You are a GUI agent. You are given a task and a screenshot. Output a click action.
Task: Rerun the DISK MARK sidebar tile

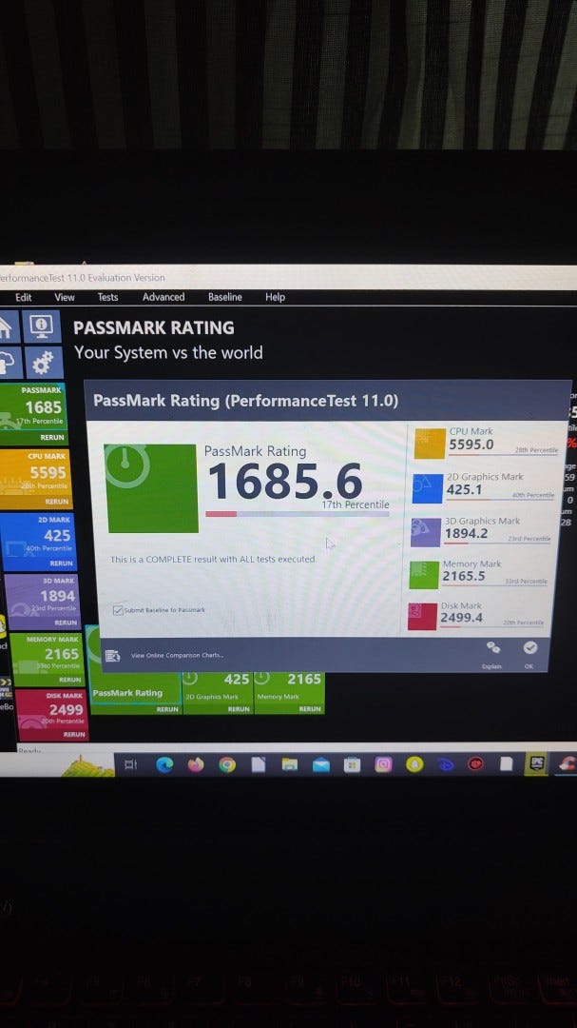coord(74,735)
